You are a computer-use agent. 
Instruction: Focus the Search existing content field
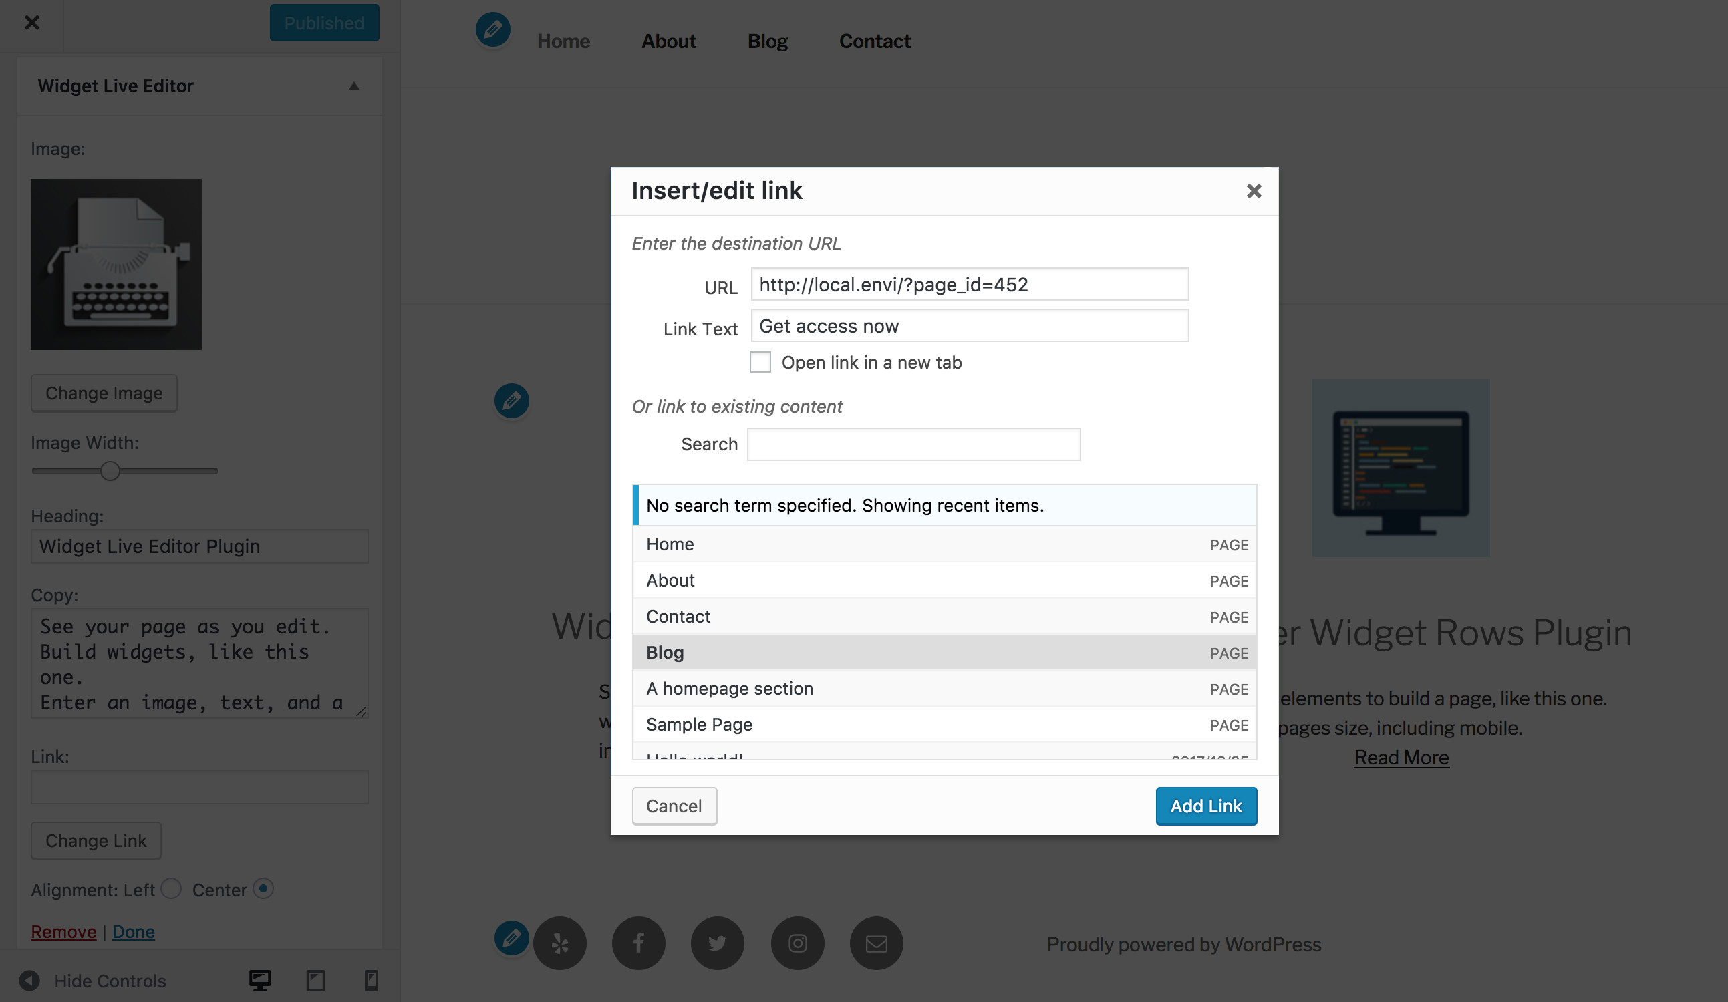[913, 444]
